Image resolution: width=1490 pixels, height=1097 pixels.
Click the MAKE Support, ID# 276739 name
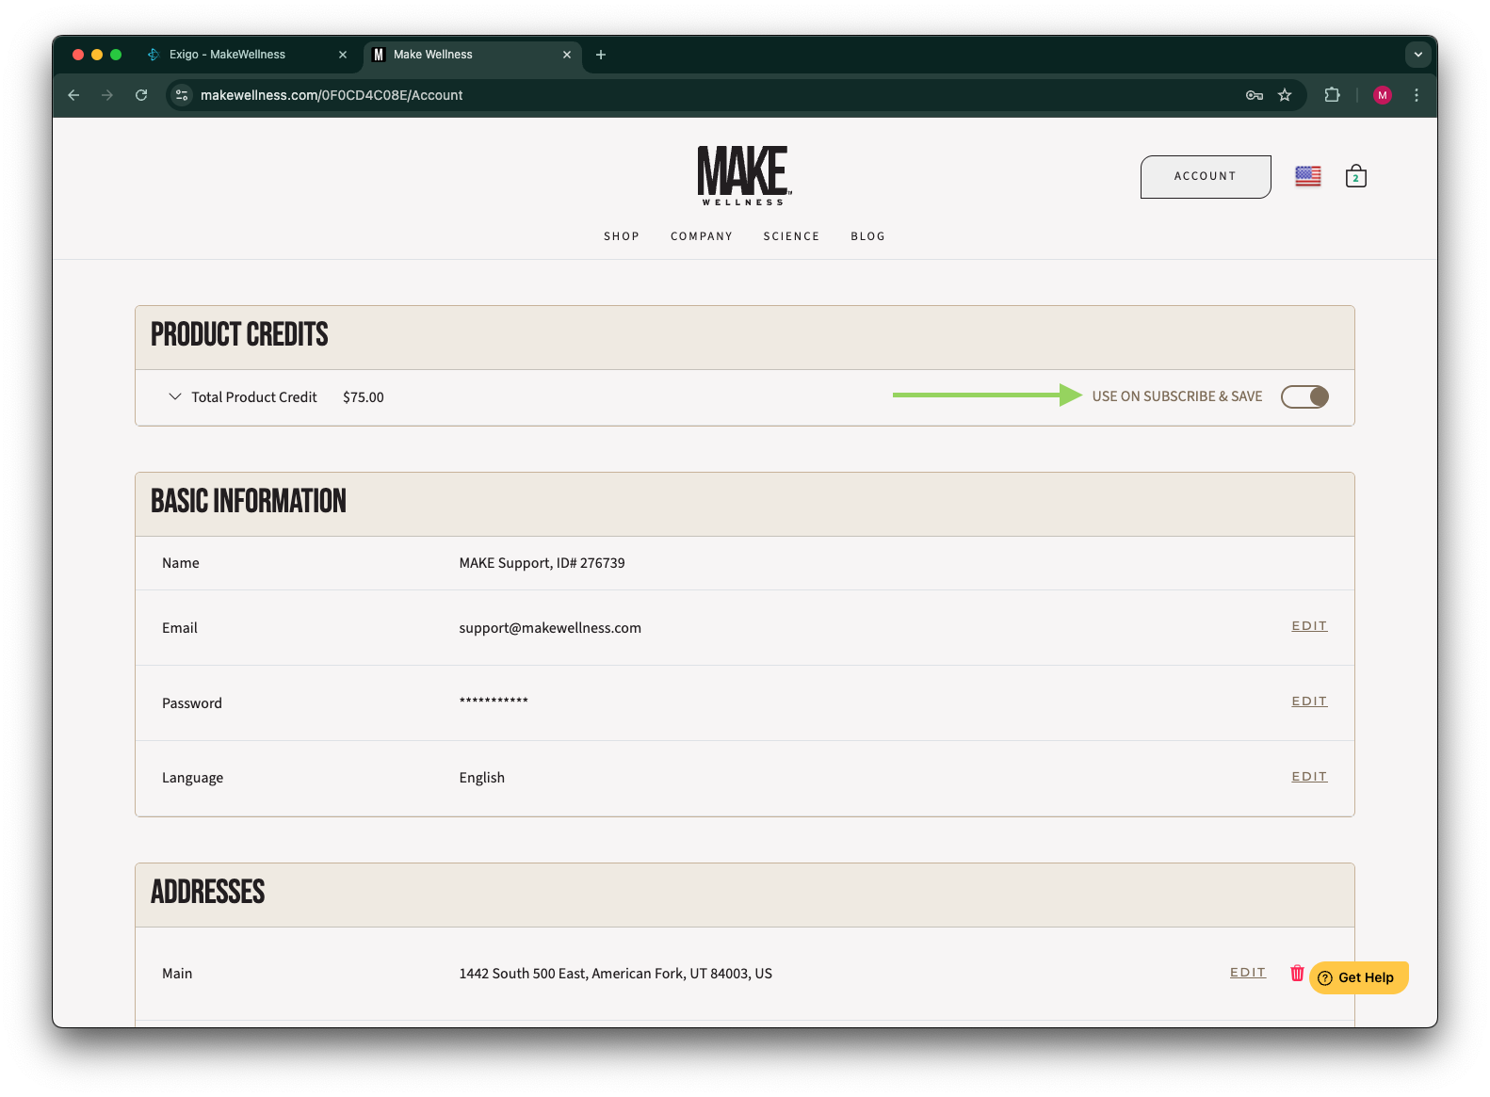pyautogui.click(x=542, y=563)
